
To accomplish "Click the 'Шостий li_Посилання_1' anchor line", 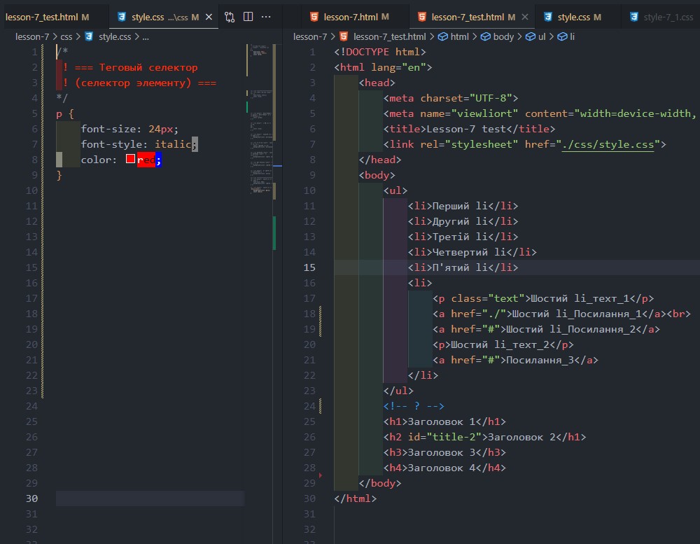I will (x=561, y=314).
